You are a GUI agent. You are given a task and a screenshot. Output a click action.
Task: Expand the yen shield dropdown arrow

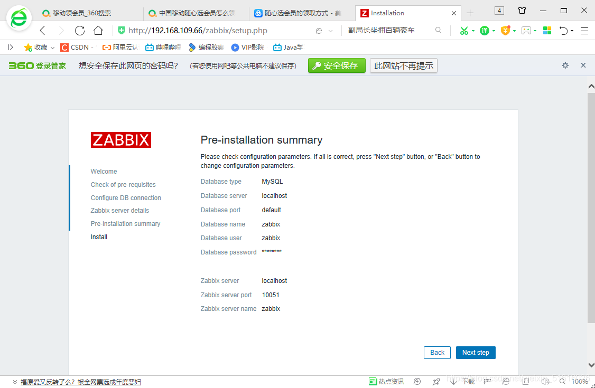[x=515, y=31]
